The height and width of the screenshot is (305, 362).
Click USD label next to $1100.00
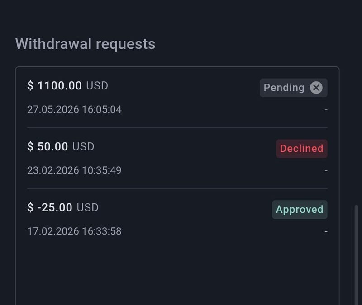[x=97, y=86]
